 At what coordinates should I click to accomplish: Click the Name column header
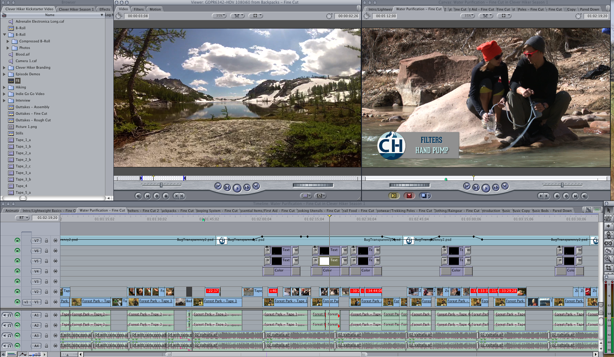[x=52, y=15]
